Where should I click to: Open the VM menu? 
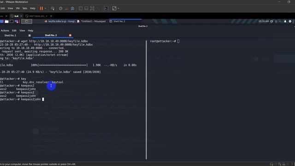tap(18, 8)
